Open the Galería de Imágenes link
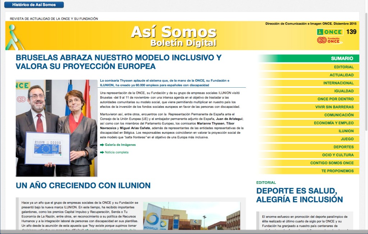 coord(120,145)
